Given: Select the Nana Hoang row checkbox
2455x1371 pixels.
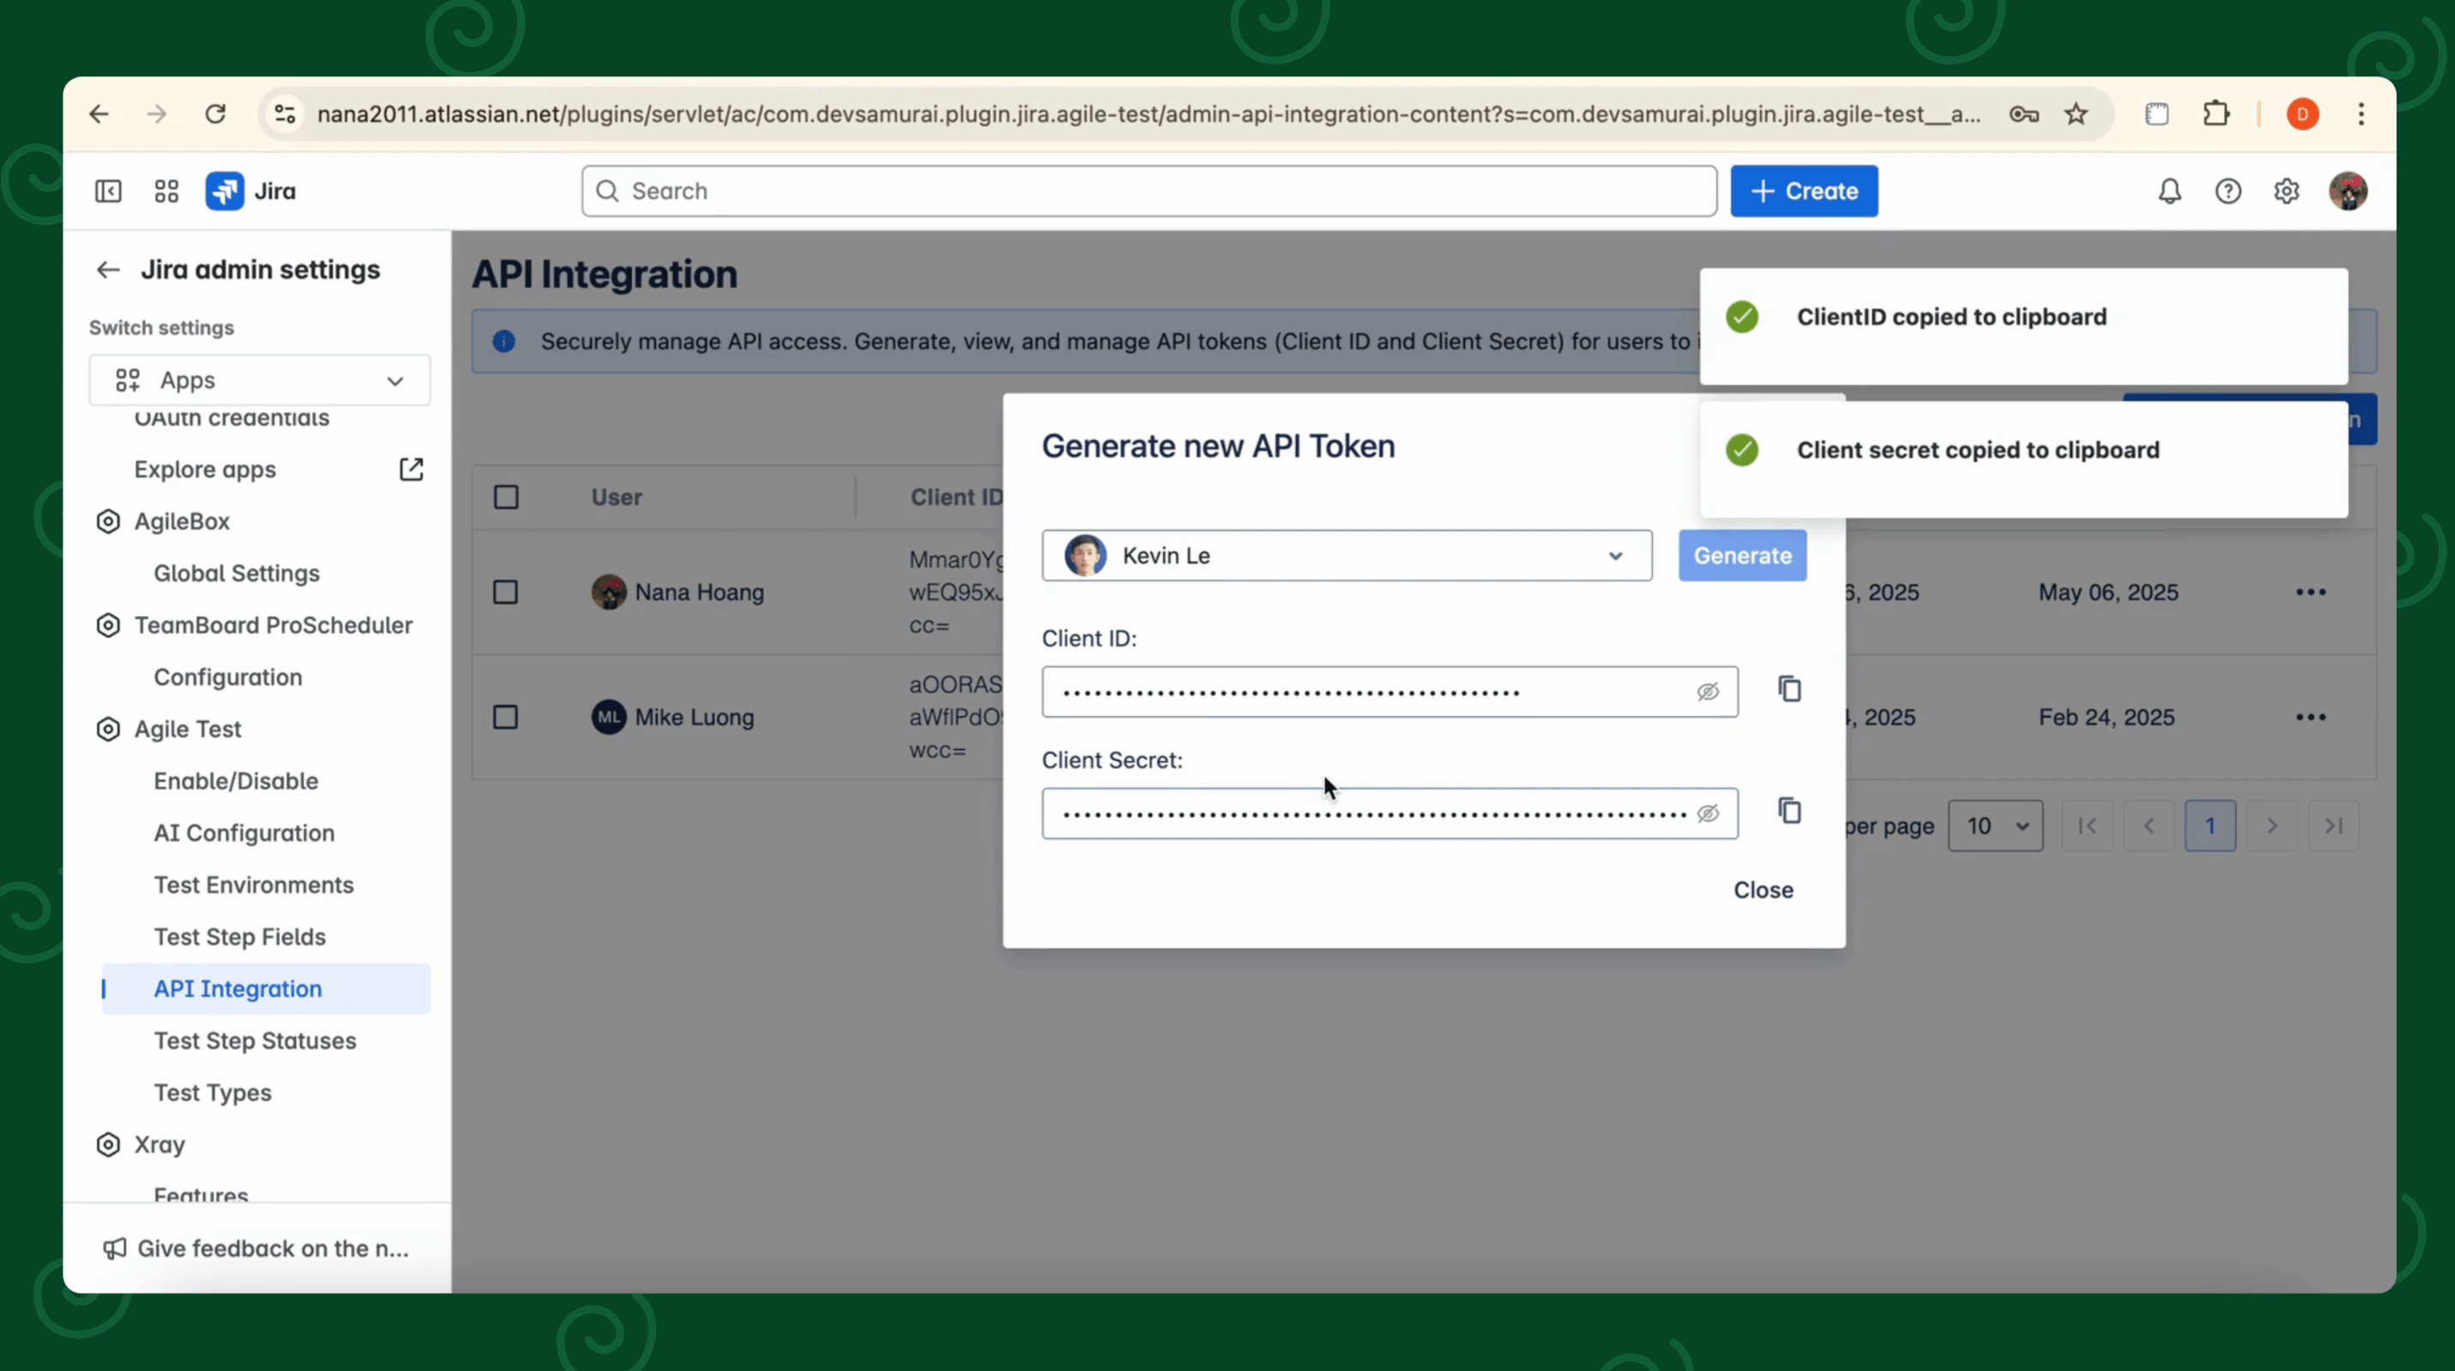Looking at the screenshot, I should pyautogui.click(x=506, y=592).
